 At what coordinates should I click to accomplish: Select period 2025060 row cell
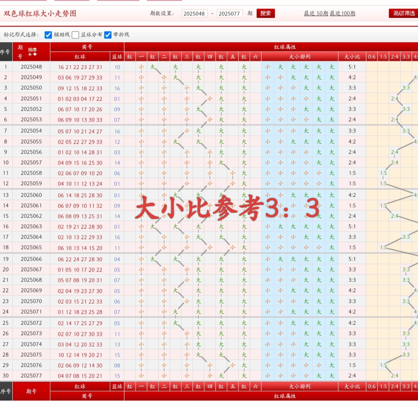tap(31, 195)
